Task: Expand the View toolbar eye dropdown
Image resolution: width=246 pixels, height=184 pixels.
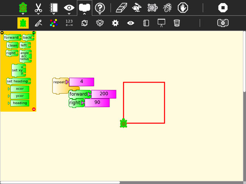Action: point(69,7)
